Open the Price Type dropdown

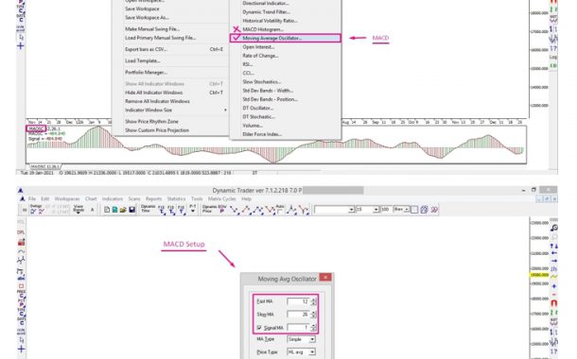(301, 352)
